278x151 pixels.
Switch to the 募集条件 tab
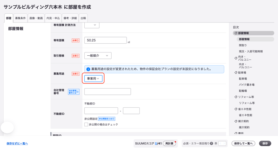tap(20, 18)
